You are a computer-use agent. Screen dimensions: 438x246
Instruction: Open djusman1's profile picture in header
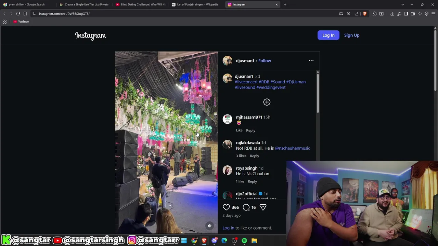228,61
